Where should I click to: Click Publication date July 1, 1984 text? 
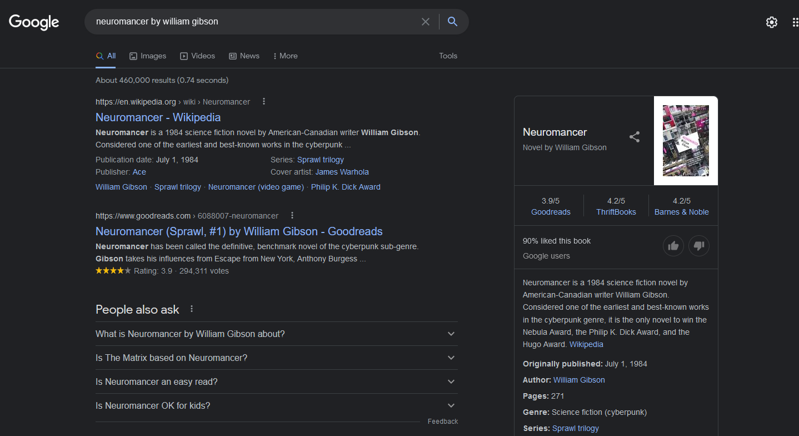[x=147, y=160]
